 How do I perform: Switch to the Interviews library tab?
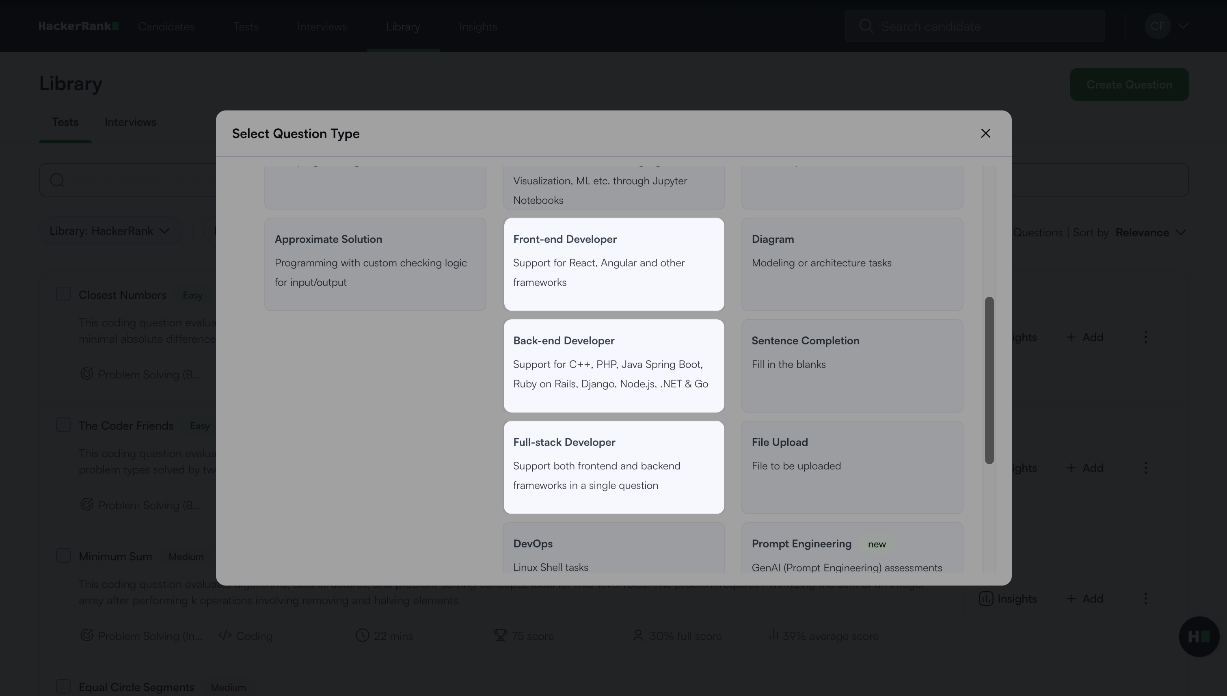point(130,122)
